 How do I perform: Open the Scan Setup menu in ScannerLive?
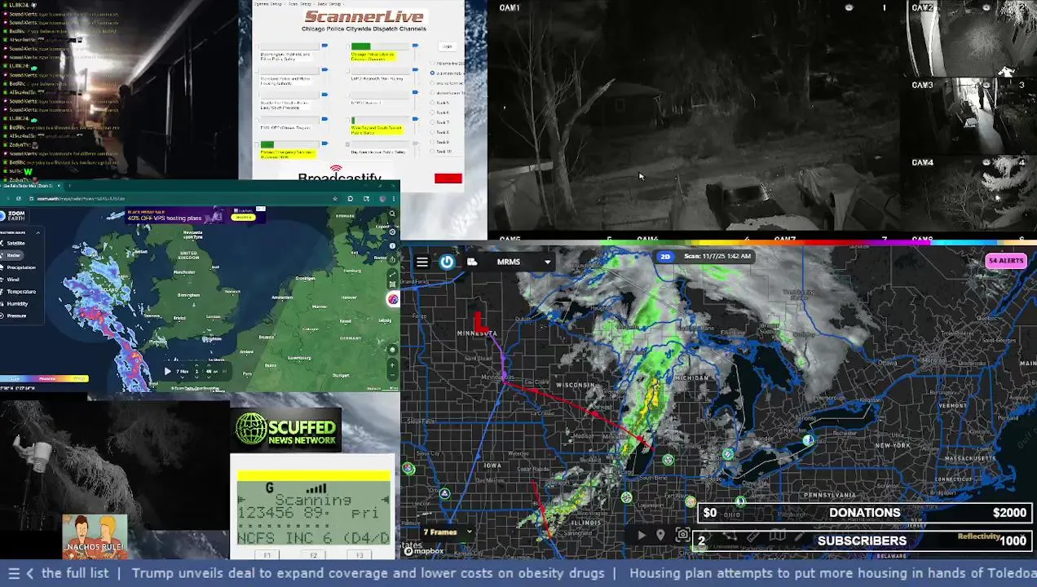click(x=300, y=4)
